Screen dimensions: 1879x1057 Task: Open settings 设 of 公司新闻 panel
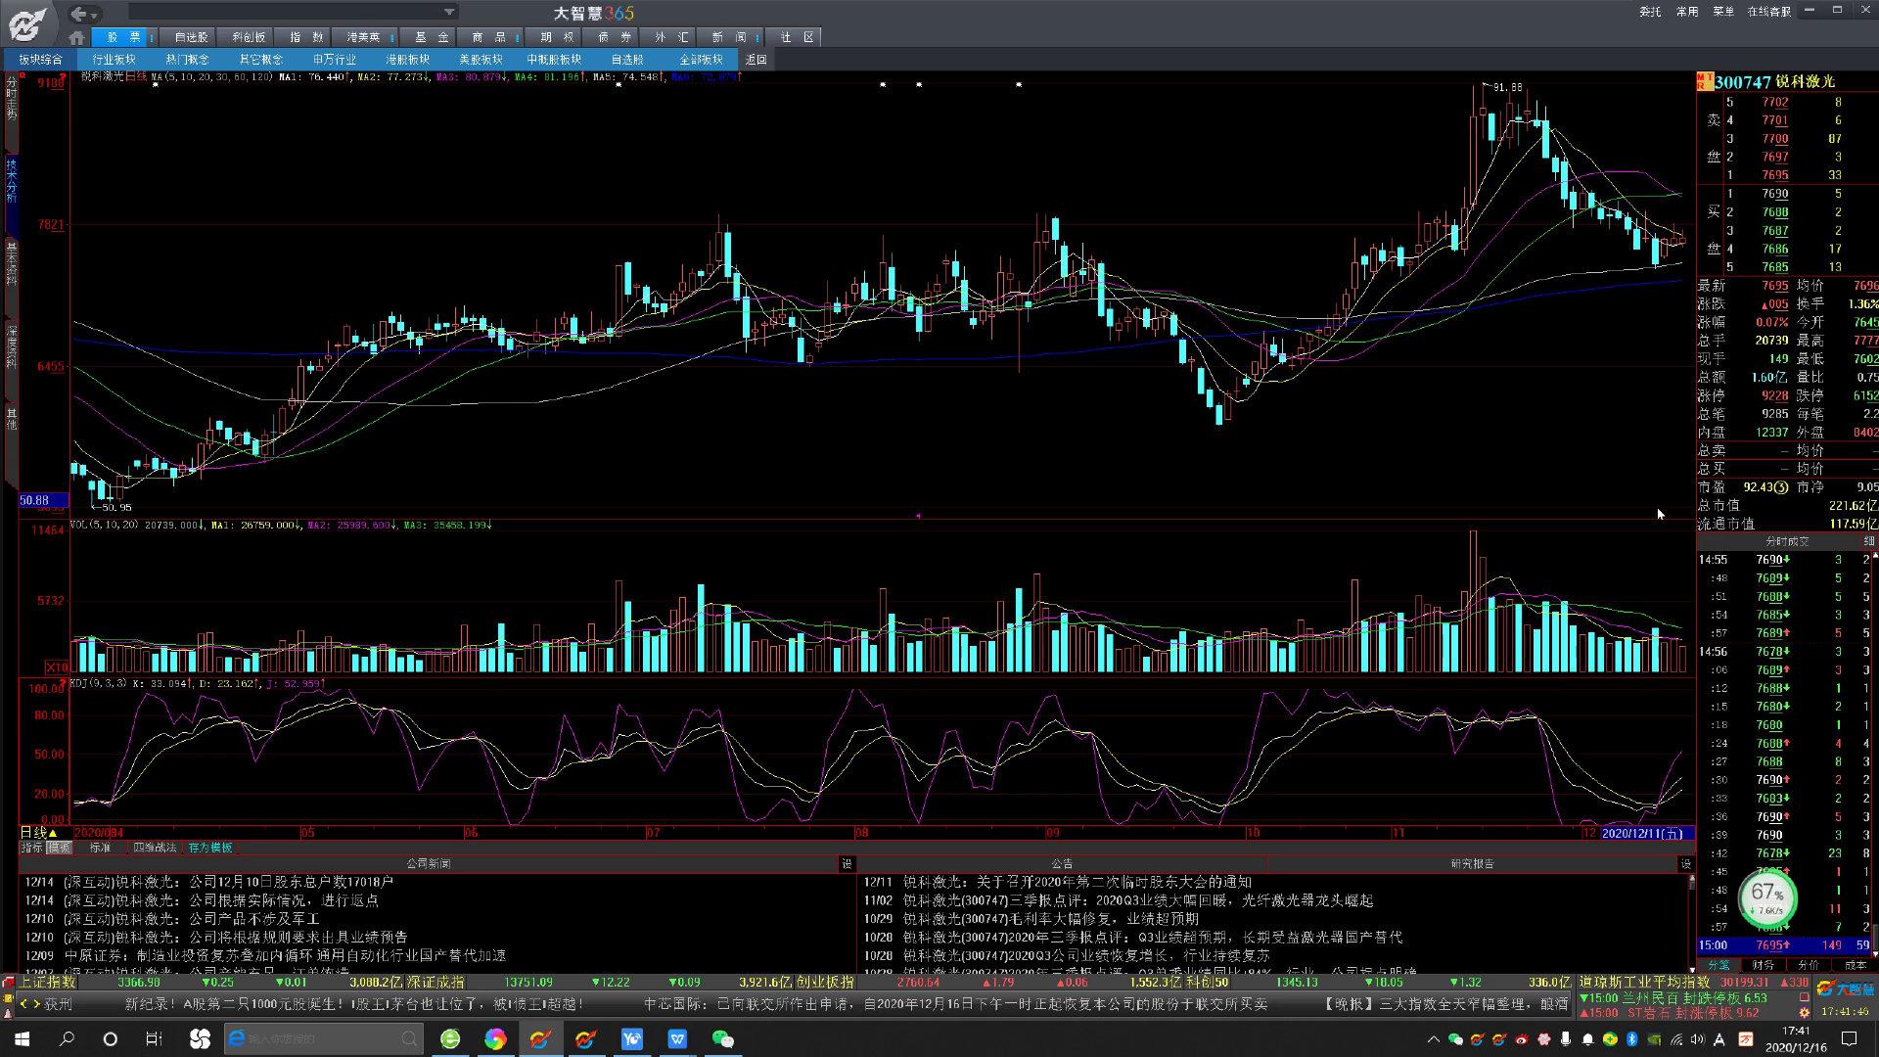(847, 864)
